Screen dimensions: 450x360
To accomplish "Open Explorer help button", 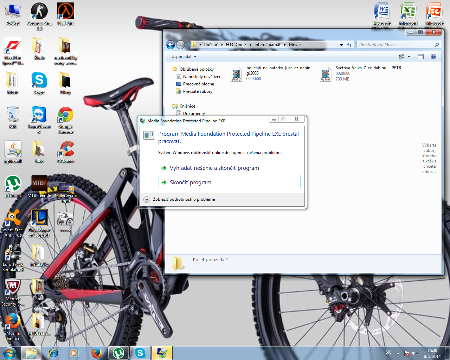I will coord(433,57).
